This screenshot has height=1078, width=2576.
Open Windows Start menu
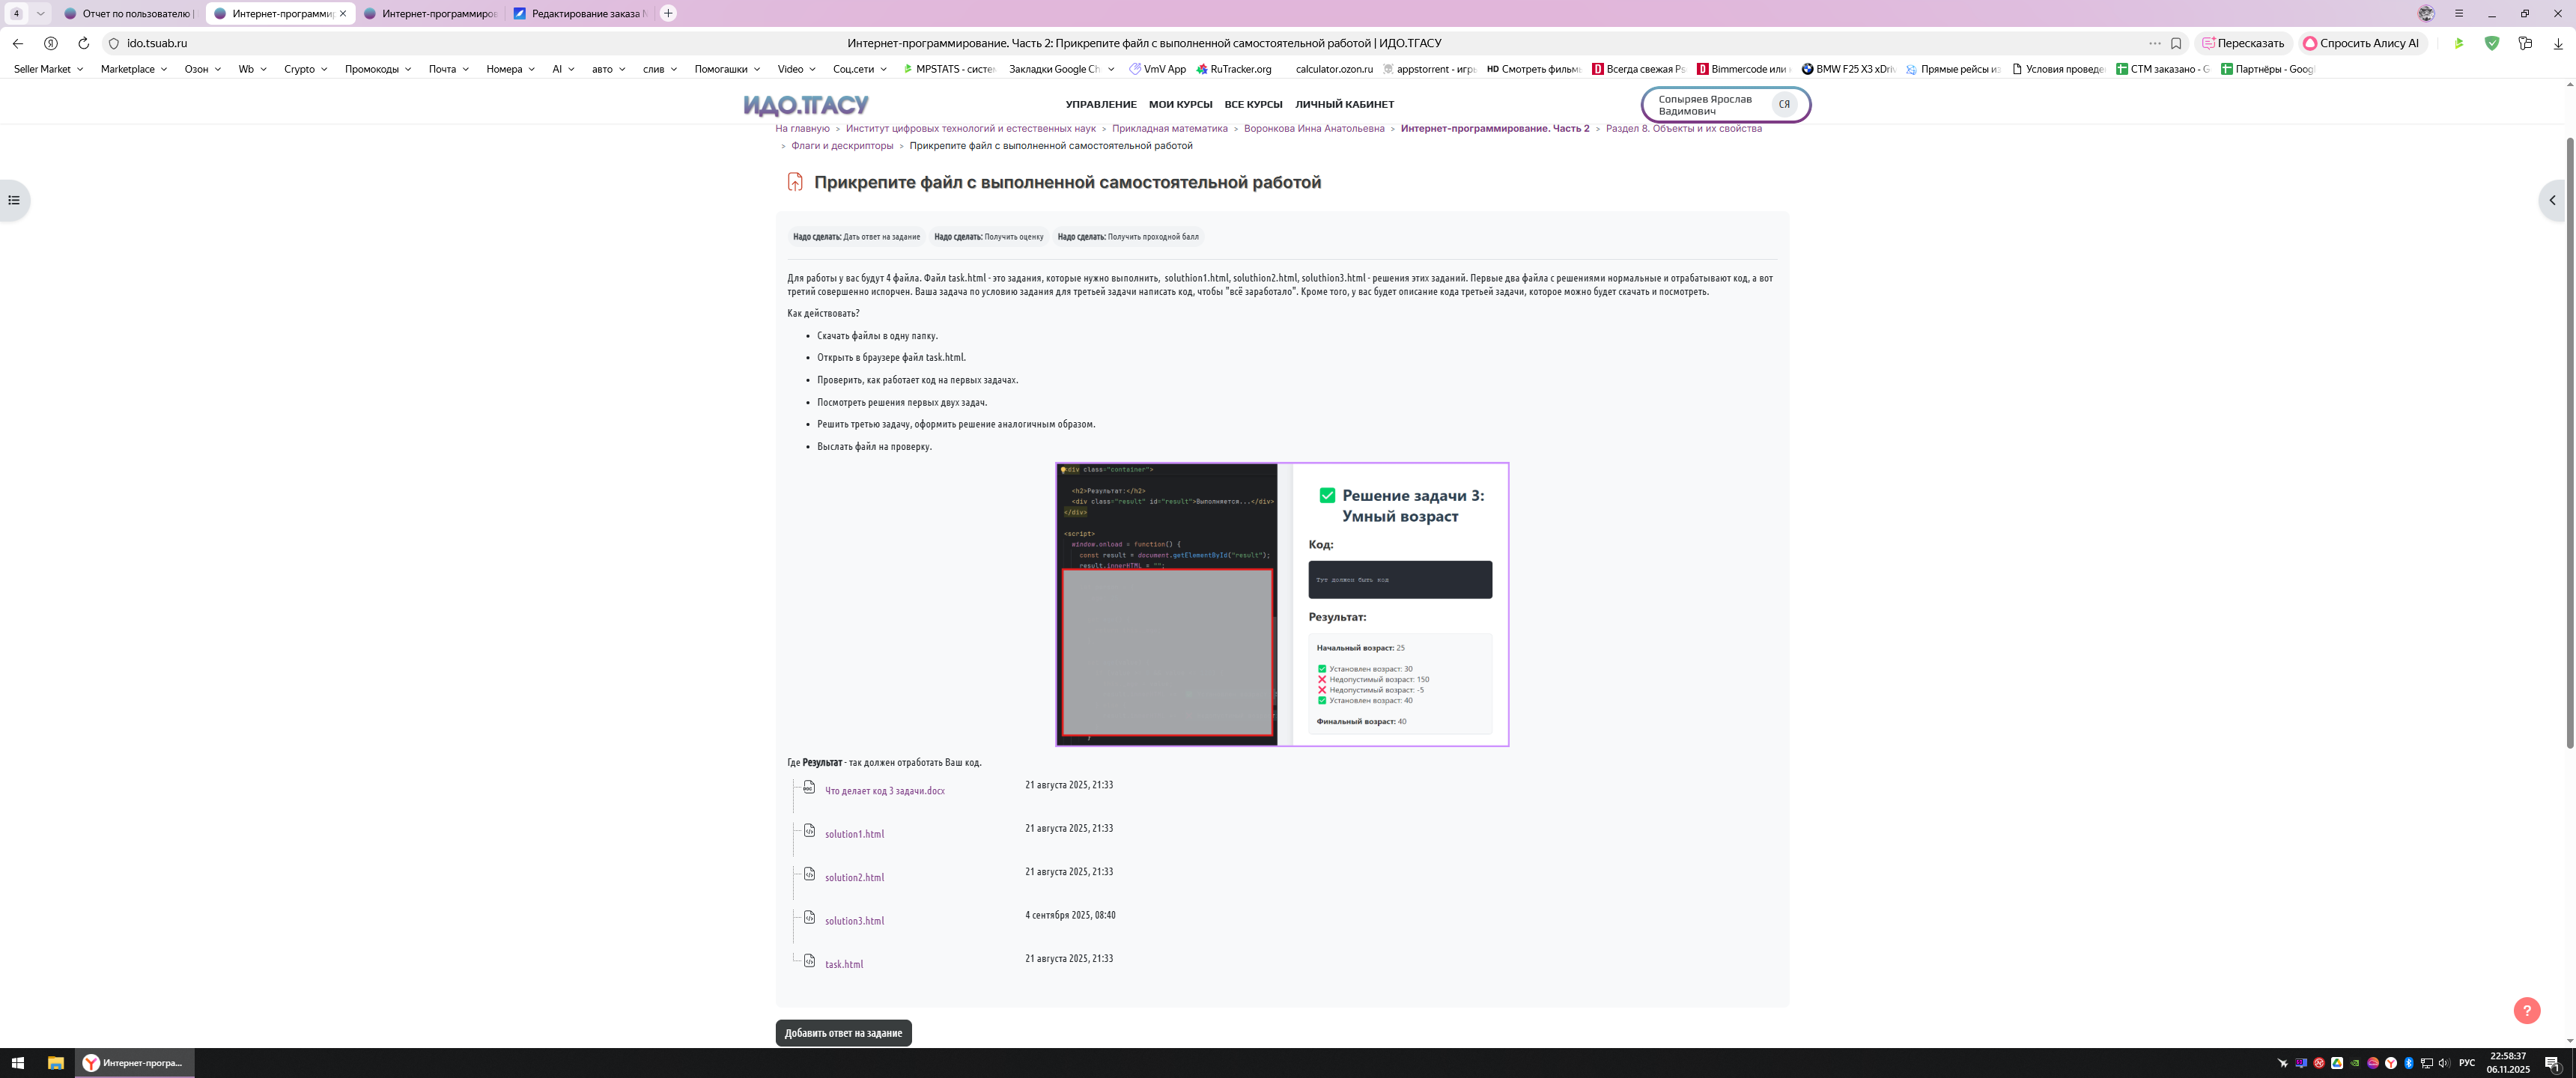click(17, 1063)
